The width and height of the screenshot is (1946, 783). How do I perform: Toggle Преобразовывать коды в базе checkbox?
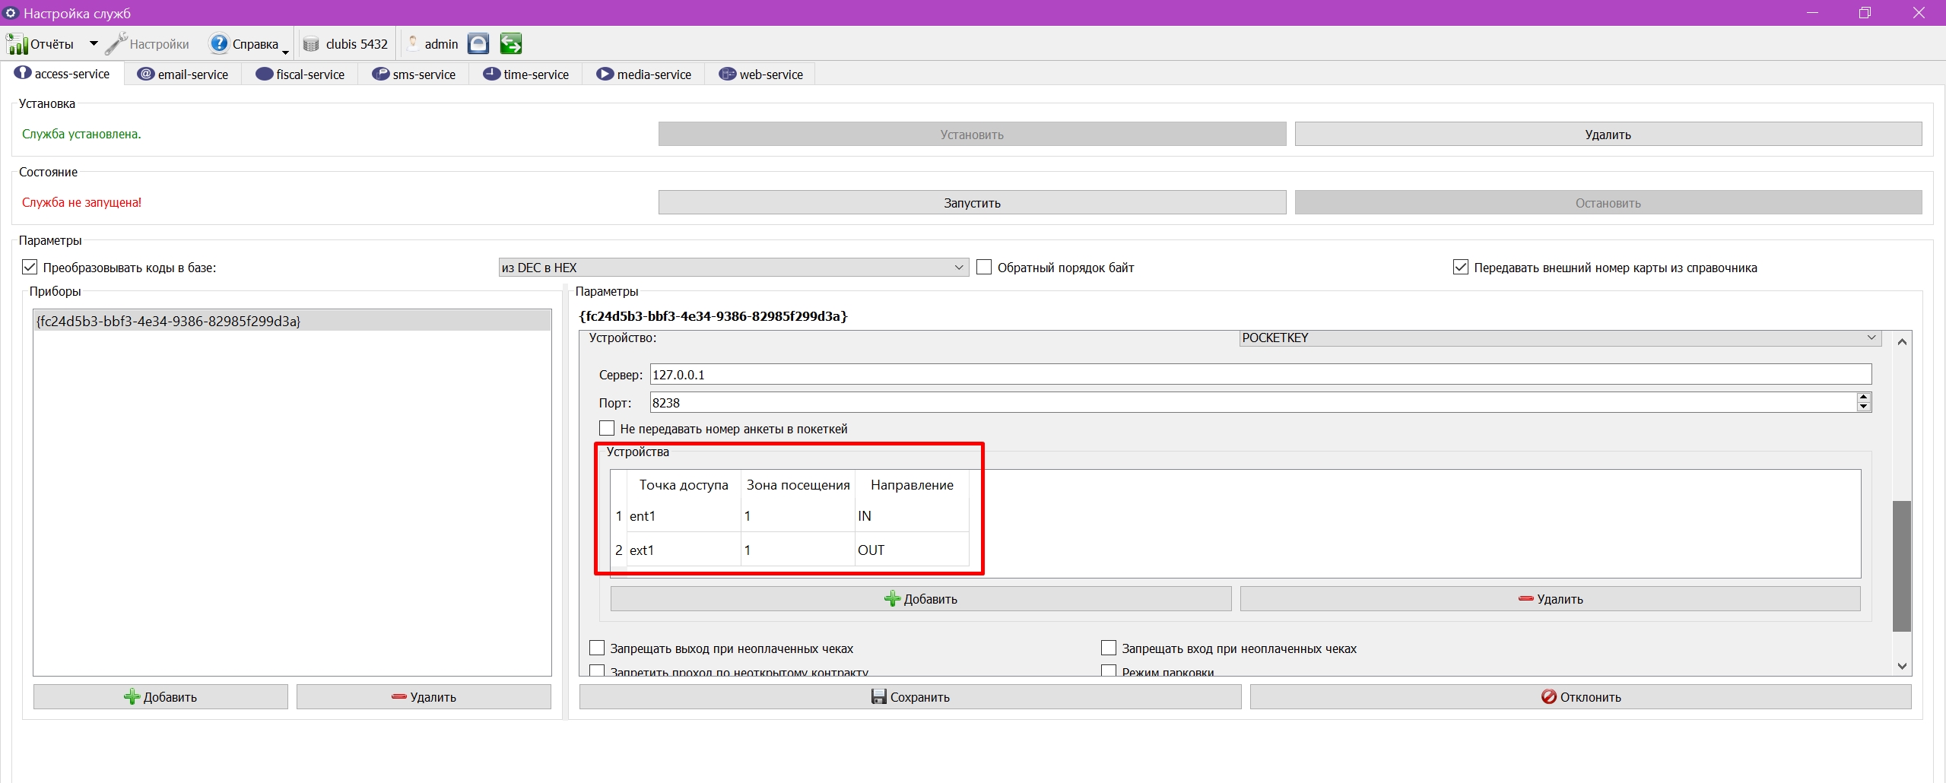coord(30,267)
